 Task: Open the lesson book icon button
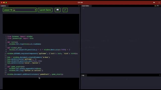pos(58,10)
